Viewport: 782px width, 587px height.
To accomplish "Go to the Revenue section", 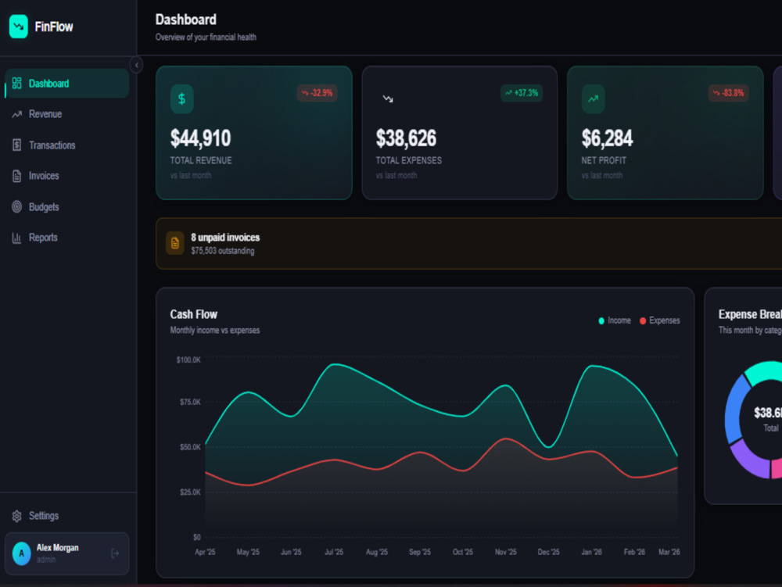I will (67, 114).
